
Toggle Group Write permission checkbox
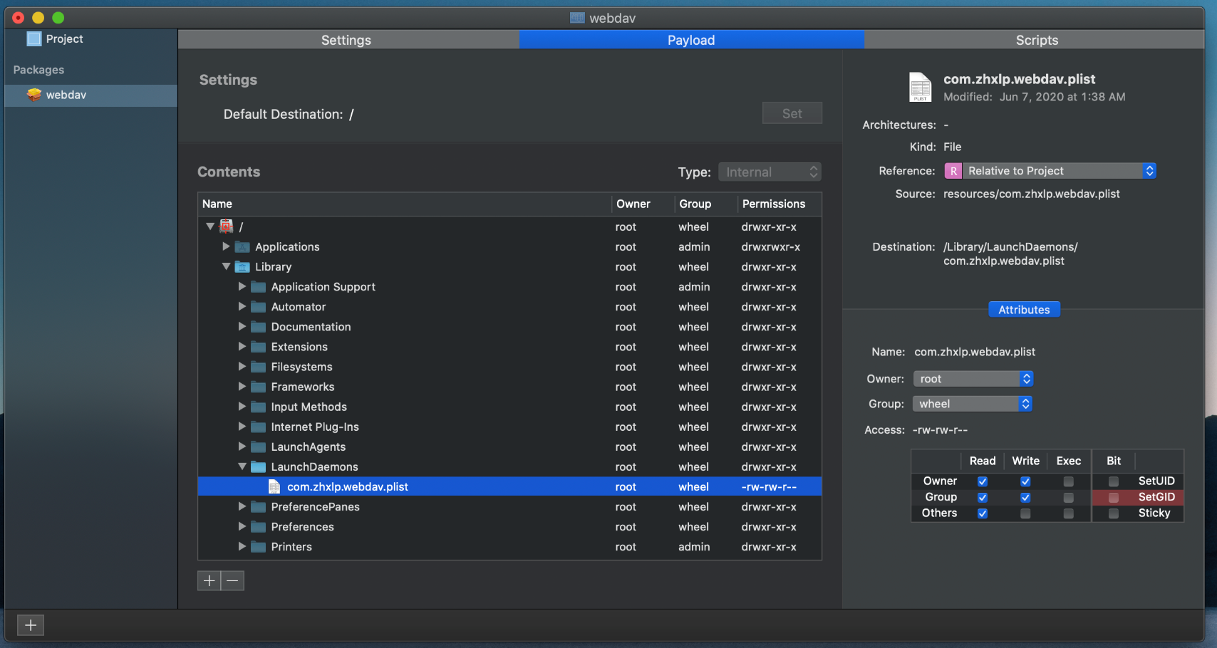coord(1025,497)
